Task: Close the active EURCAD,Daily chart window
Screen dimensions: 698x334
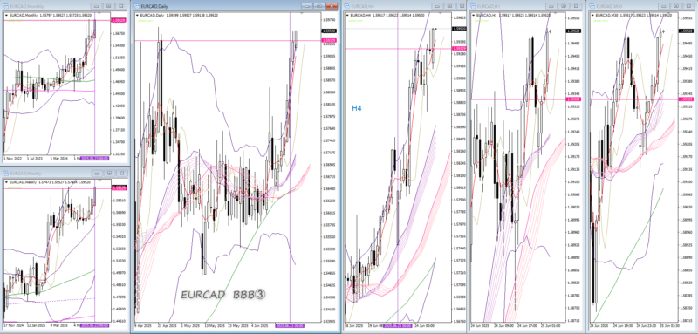Action: pyautogui.click(x=332, y=6)
